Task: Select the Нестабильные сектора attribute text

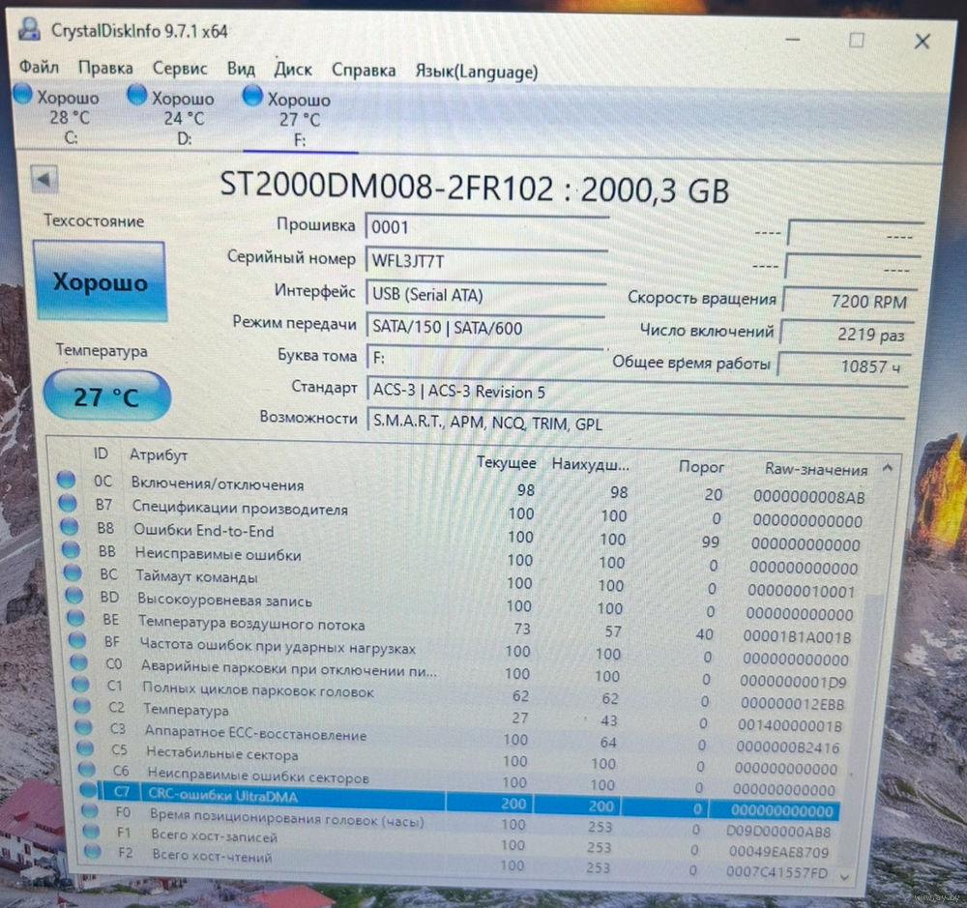Action: (222, 753)
